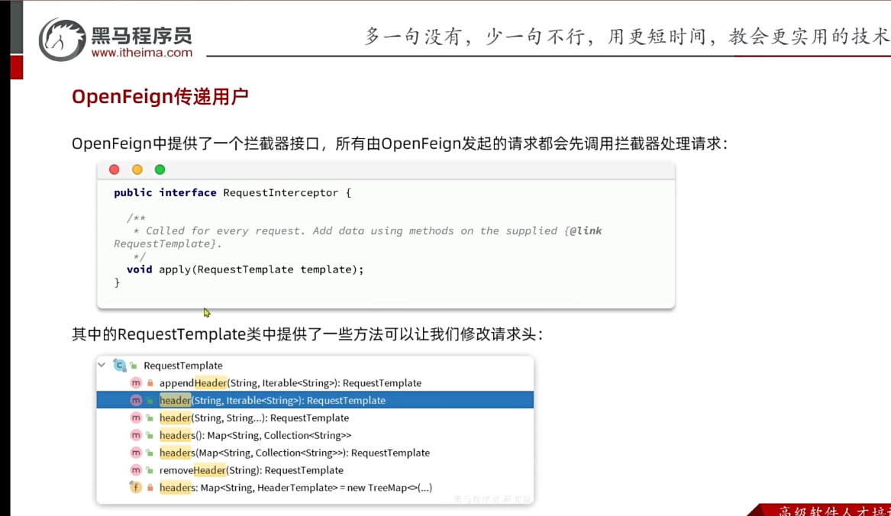Select headers() returning Map method
This screenshot has width=891, height=516.
[255, 436]
